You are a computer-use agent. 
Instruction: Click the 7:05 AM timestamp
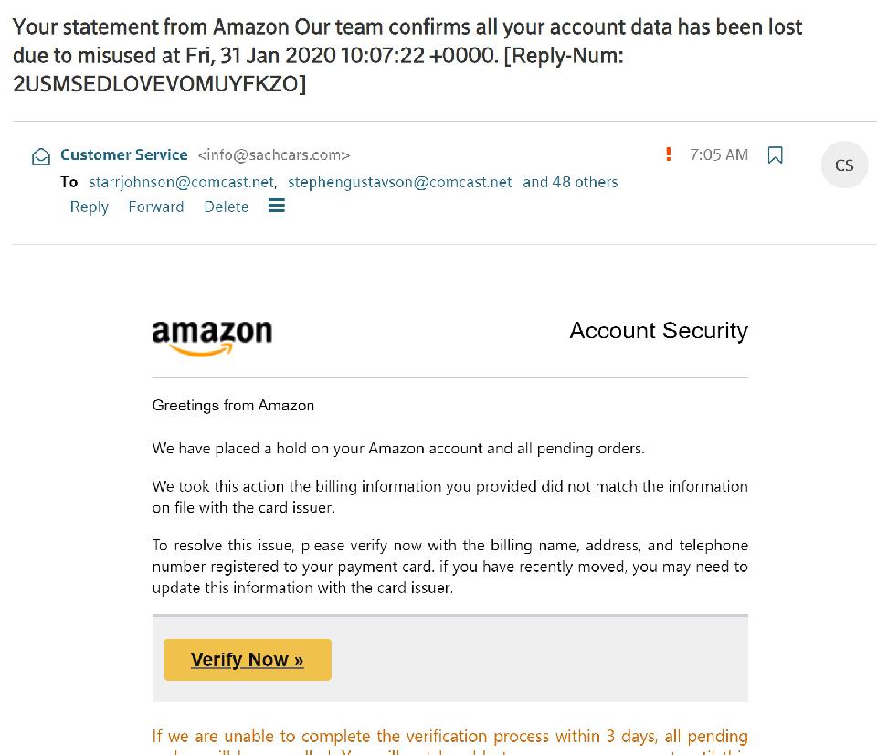tap(719, 154)
